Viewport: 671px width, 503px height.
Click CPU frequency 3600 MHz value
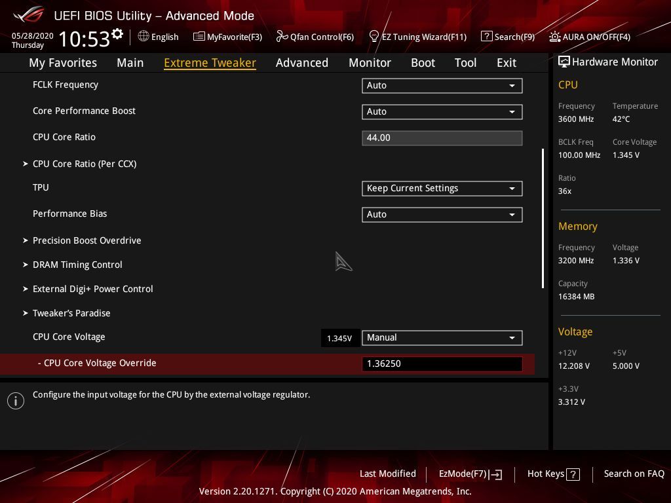(x=576, y=119)
